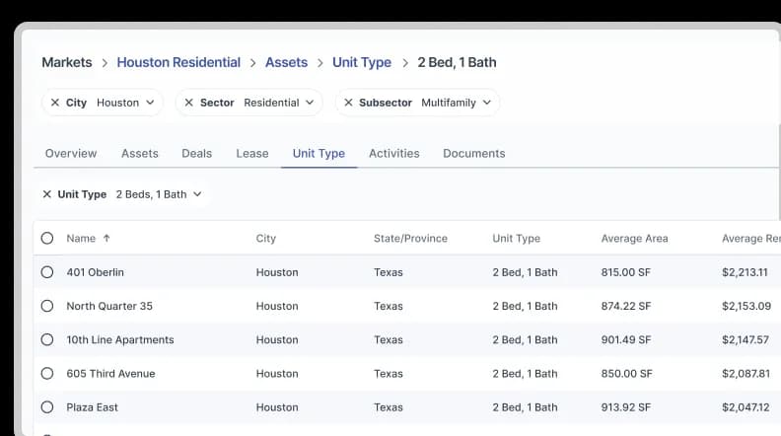Click the 850.00 SF area cell
The image size is (781, 436).
626,374
